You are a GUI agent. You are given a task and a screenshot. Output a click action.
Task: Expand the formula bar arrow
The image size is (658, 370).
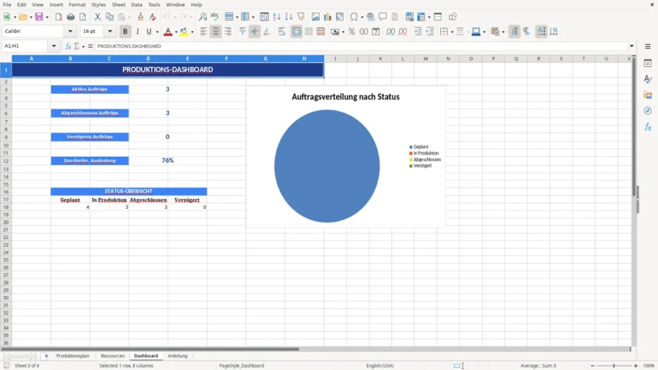pyautogui.click(x=632, y=46)
